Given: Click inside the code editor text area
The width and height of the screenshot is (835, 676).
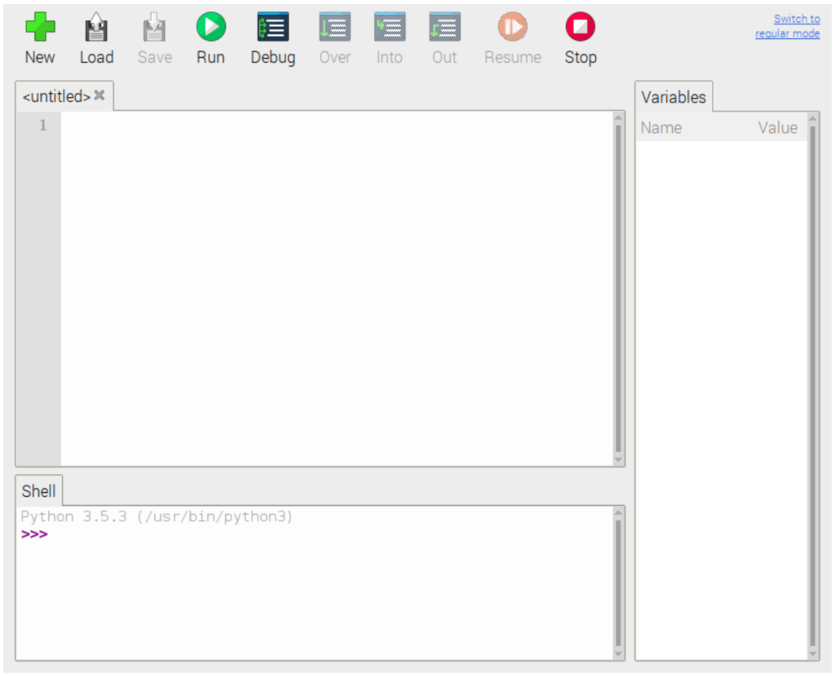Looking at the screenshot, I should pyautogui.click(x=337, y=289).
